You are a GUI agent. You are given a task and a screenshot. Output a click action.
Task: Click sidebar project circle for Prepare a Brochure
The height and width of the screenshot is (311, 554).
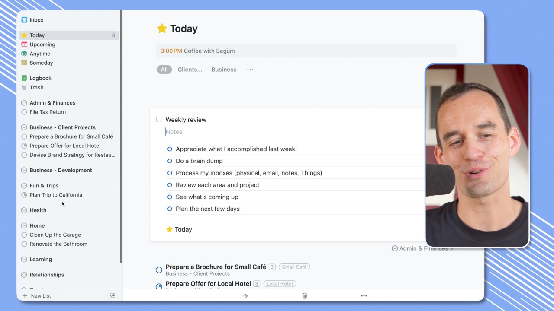tap(24, 136)
